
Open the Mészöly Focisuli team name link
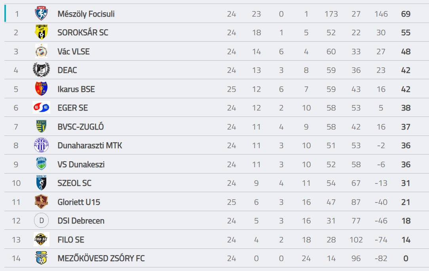(86, 14)
